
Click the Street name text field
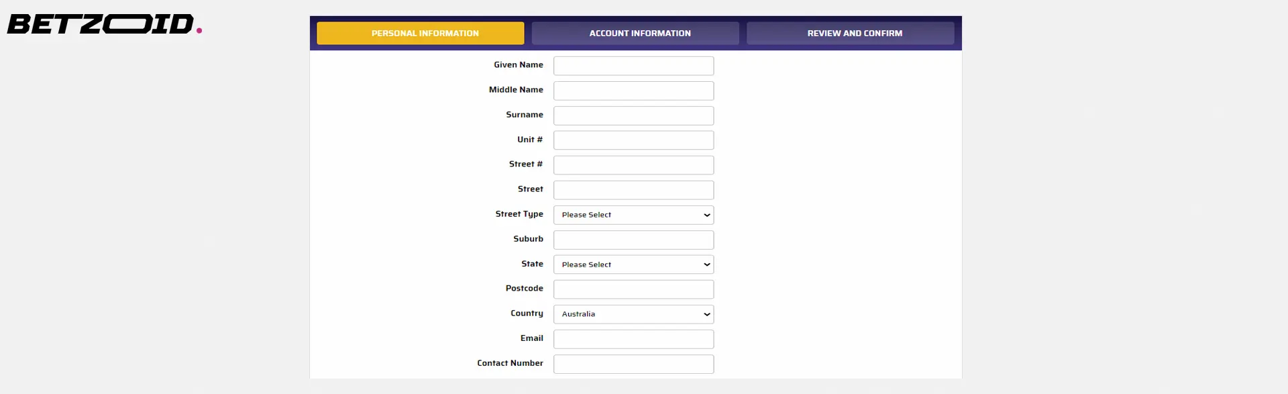633,190
